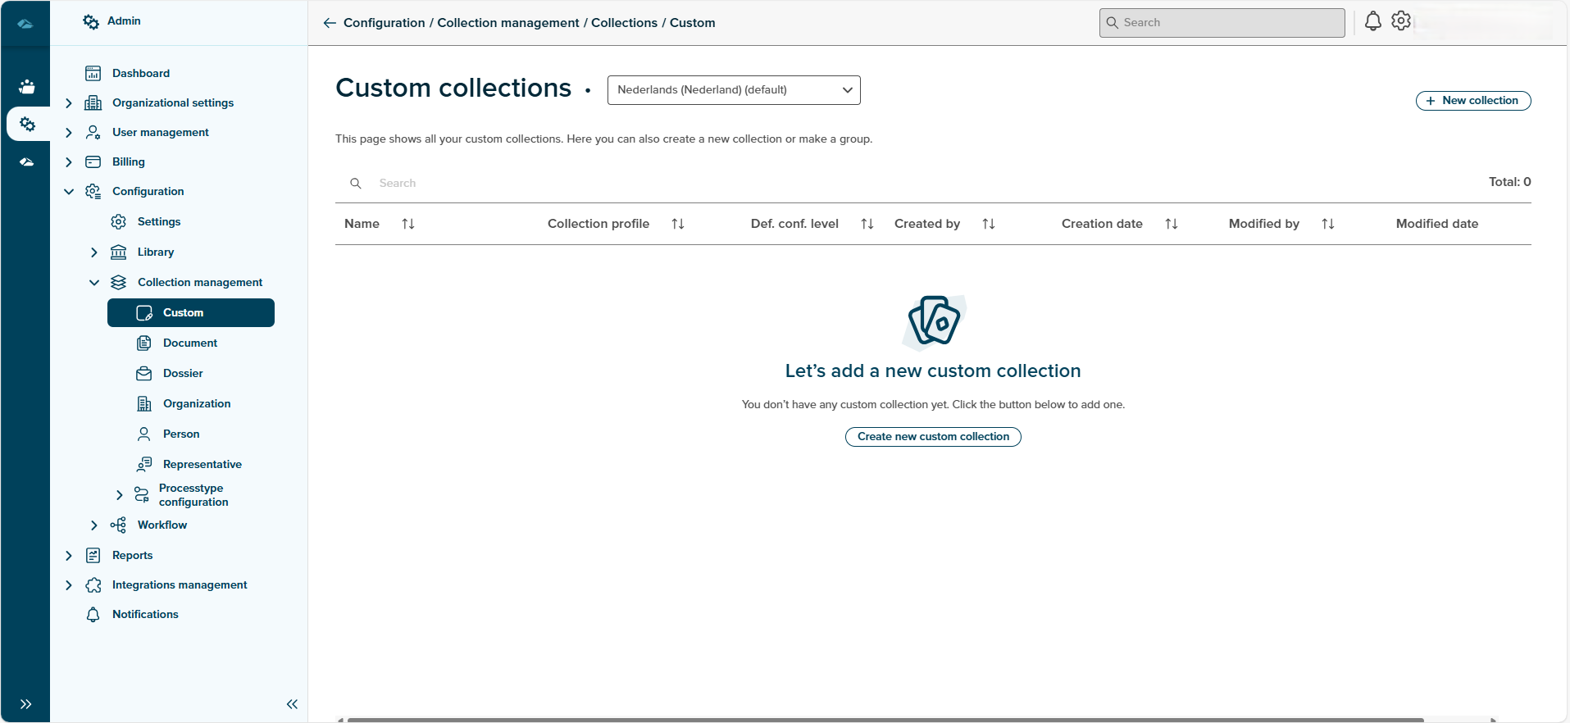Click the back arrow in breadcrumb
The image size is (1570, 723).
(330, 23)
